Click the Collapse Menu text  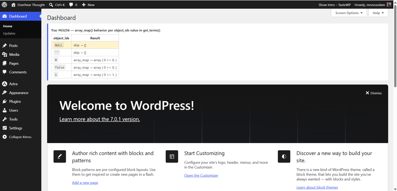[x=20, y=137]
